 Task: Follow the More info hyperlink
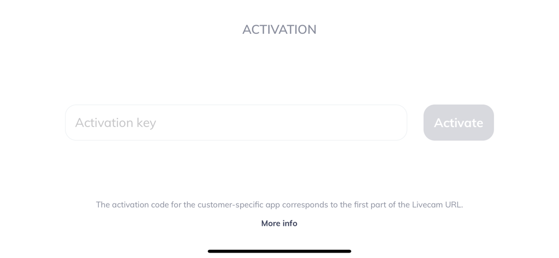pos(279,223)
